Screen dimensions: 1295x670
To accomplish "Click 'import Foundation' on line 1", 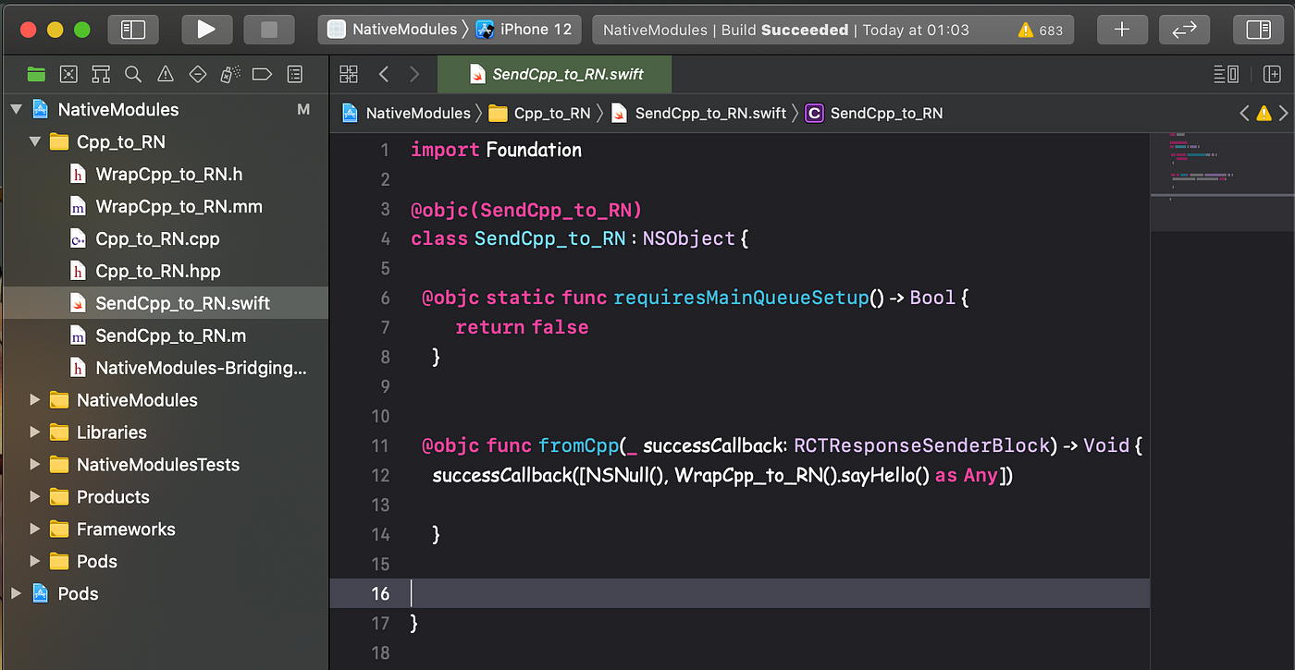I will point(496,150).
